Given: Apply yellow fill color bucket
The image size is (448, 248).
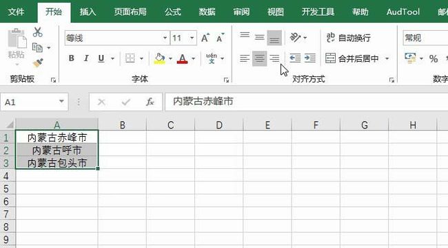Looking at the screenshot, I should tap(160, 58).
